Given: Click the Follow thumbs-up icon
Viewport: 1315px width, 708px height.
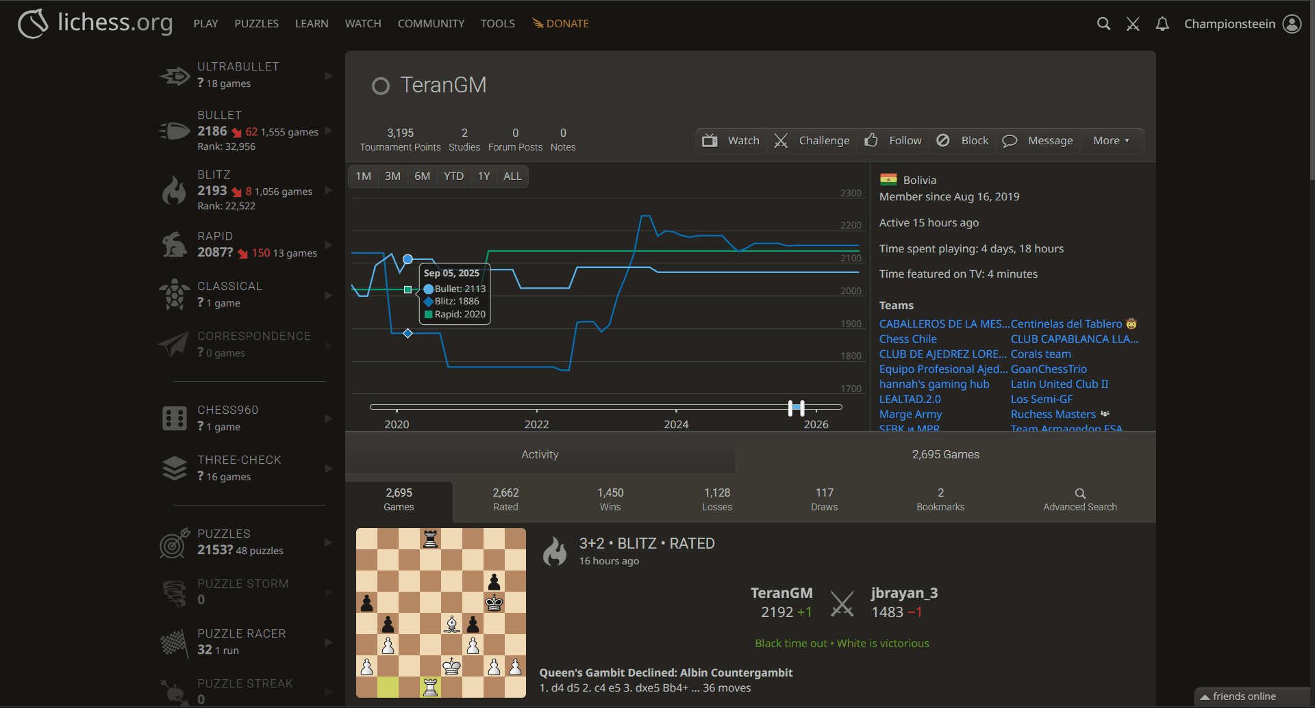Looking at the screenshot, I should pyautogui.click(x=871, y=140).
